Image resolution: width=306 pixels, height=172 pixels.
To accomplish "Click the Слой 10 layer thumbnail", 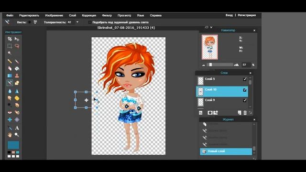I will point(201,91).
